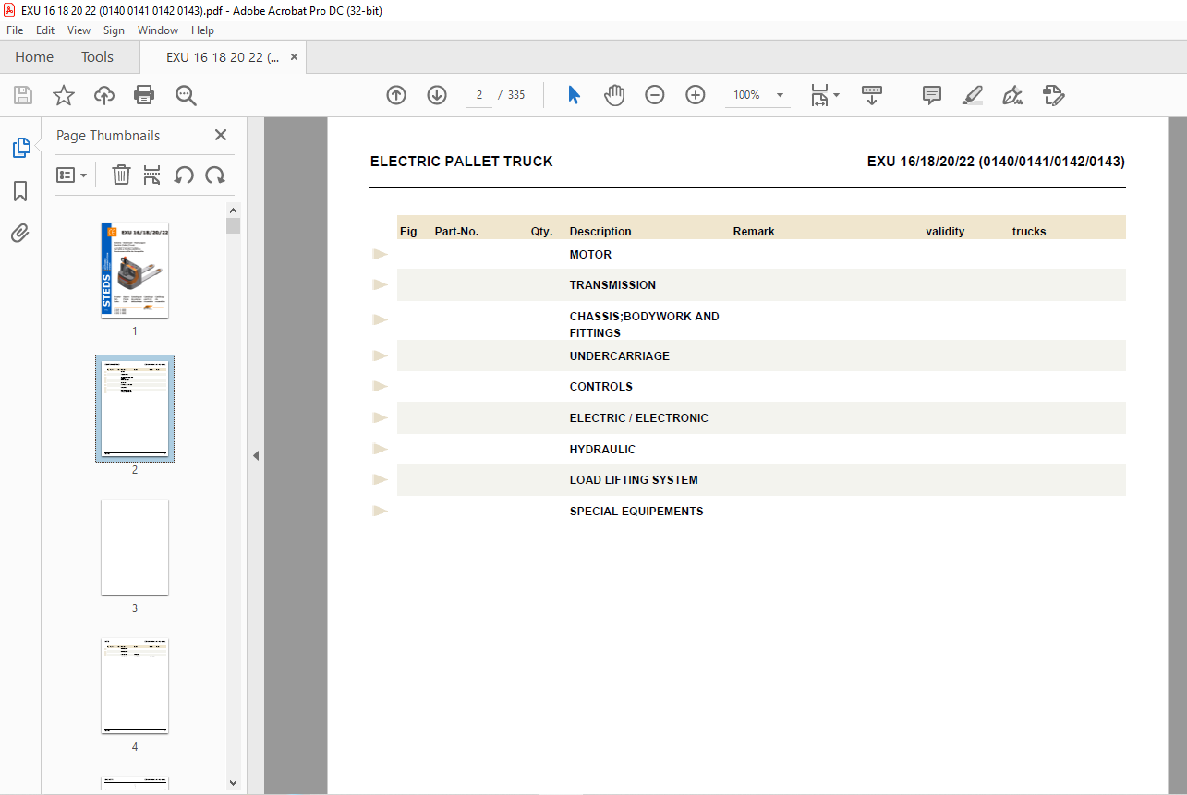Click the scrolling mode keyboard icon
1187x795 pixels.
tap(872, 95)
